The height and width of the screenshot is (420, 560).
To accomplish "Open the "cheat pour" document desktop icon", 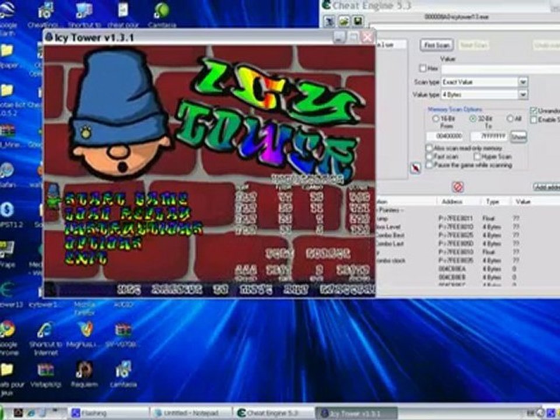I will coord(123,10).
